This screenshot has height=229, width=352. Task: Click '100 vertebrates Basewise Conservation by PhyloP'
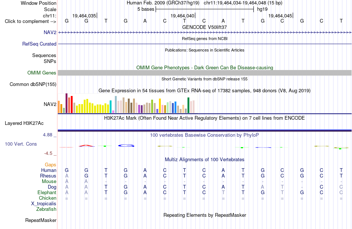(x=205, y=135)
